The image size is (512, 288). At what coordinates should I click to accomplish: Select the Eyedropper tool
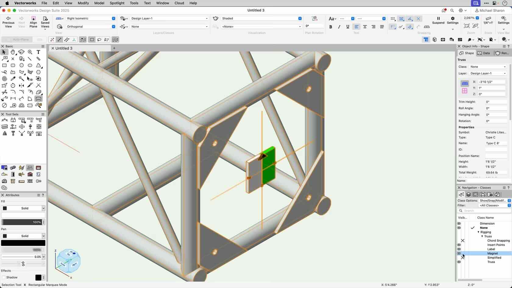(x=13, y=79)
